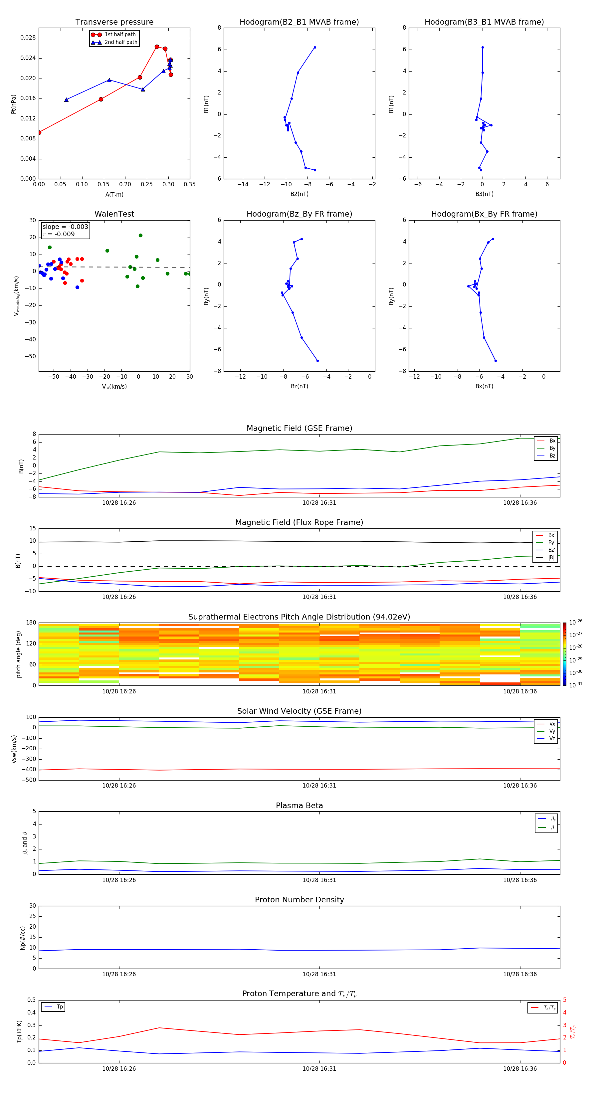
Task: Click the "B3(nT)" x-axis label
Action: pos(484,194)
